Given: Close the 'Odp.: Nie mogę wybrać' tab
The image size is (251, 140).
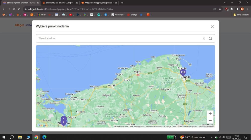Looking at the screenshot, I should [x=116, y=3].
